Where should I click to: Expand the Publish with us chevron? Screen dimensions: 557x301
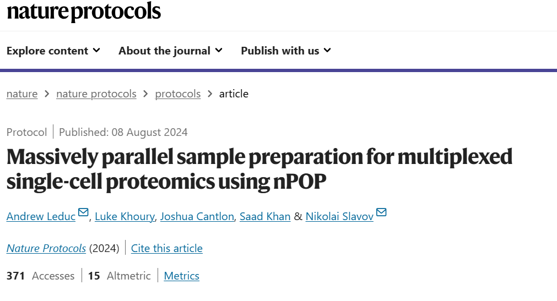point(327,51)
